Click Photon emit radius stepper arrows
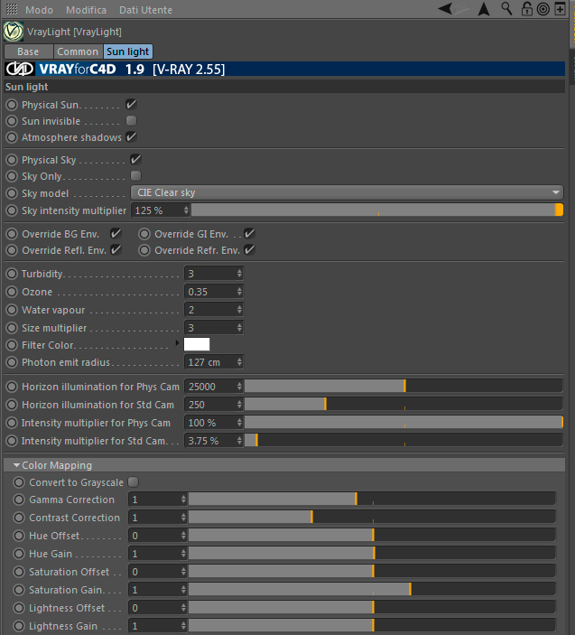 pyautogui.click(x=239, y=362)
